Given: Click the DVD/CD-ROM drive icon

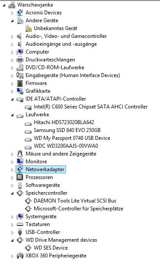Looking at the screenshot, I should pos(20,68).
